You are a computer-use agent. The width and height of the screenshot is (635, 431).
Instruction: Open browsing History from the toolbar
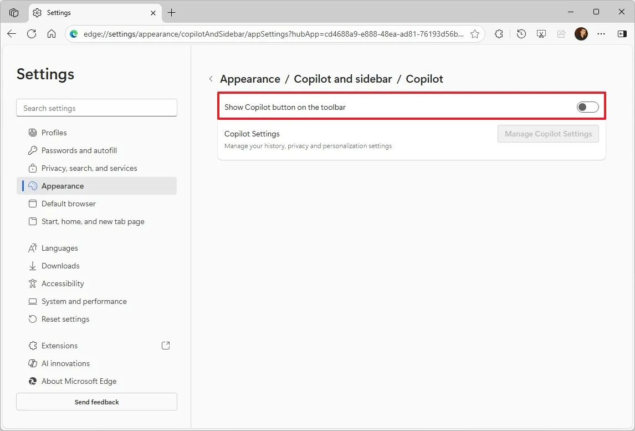coord(521,34)
